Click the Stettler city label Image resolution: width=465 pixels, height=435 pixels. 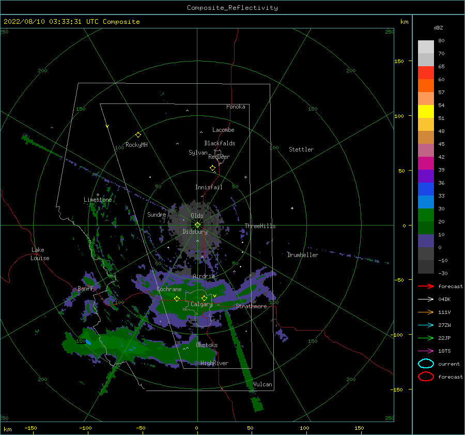pos(301,149)
